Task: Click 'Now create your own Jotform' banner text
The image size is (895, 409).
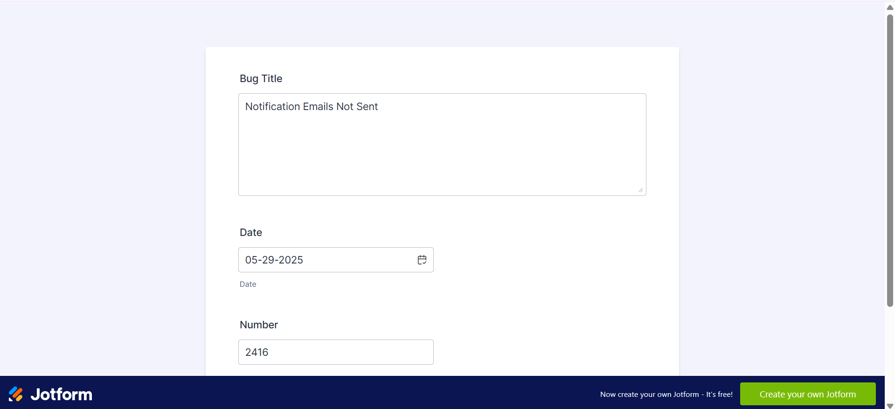Action: tap(666, 395)
